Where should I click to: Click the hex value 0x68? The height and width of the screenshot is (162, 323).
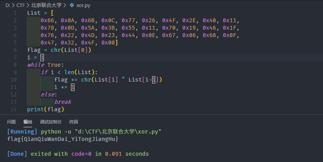pyautogui.click(x=209, y=35)
